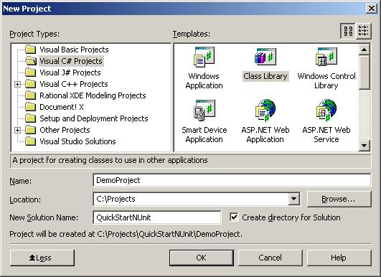Click OK to create the project
Viewport: 381px width, 277px height.
[202, 258]
